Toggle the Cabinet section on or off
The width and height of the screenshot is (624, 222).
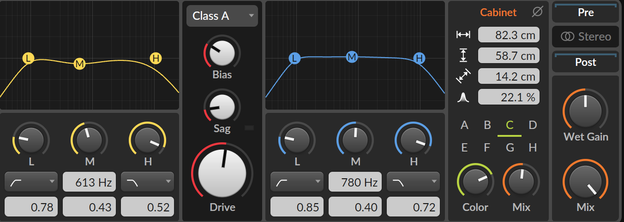[498, 12]
